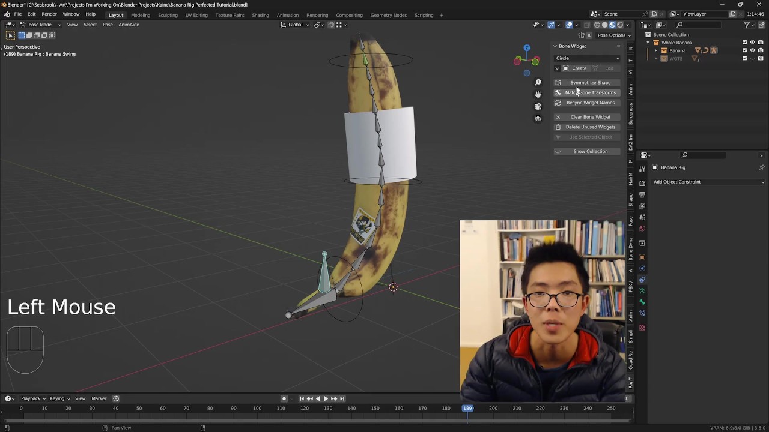Open the Bone properties tab icon
Screen dimensions: 769x432
click(642, 302)
